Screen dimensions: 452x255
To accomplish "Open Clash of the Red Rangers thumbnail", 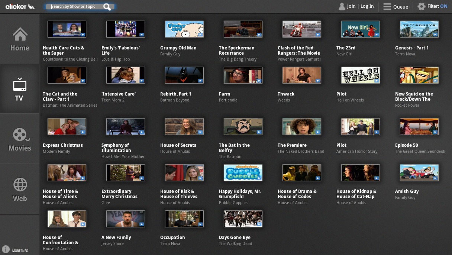I will coord(302,29).
